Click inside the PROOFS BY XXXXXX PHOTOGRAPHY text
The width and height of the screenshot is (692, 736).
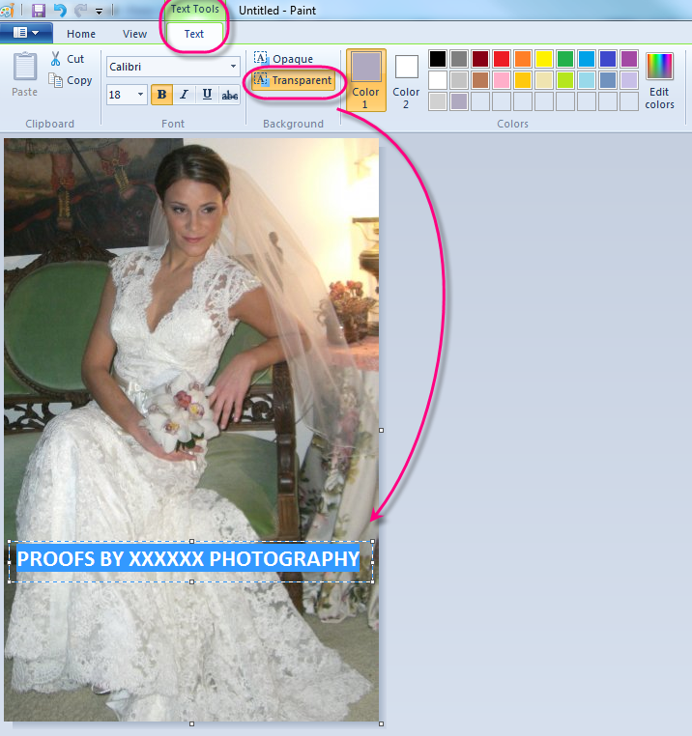(x=187, y=558)
